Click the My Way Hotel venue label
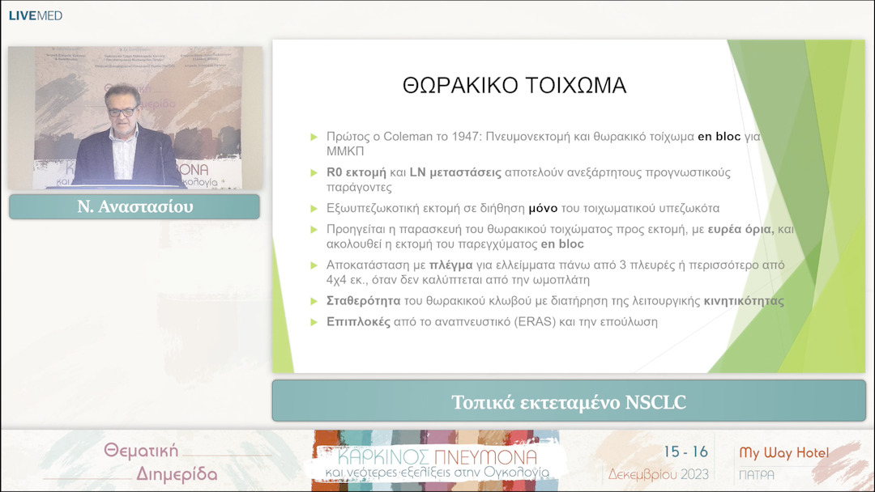 point(784,453)
